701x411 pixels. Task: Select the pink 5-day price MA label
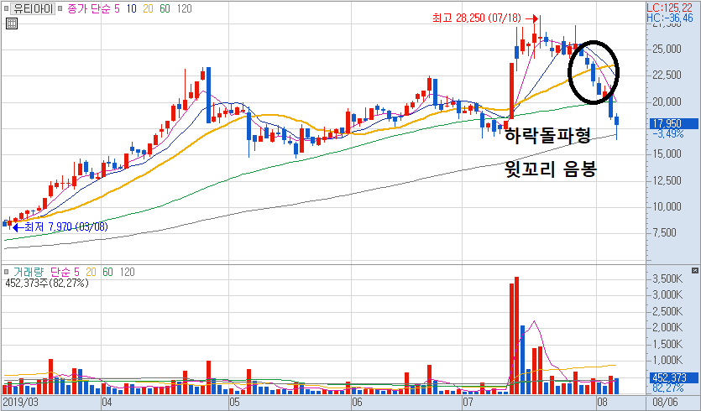click(x=118, y=8)
